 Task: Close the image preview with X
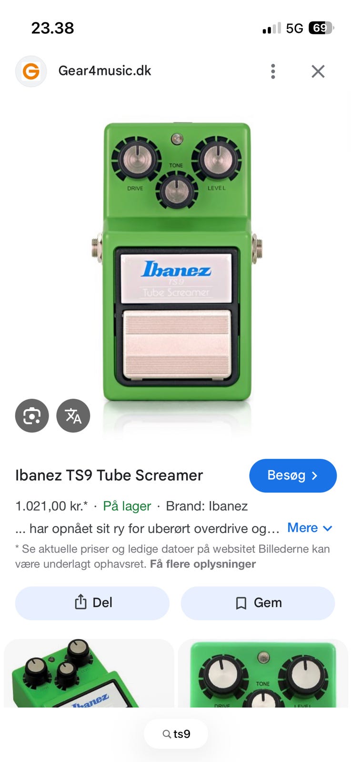pyautogui.click(x=318, y=71)
